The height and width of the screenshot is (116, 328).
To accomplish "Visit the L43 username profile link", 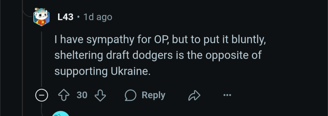I will pyautogui.click(x=66, y=17).
